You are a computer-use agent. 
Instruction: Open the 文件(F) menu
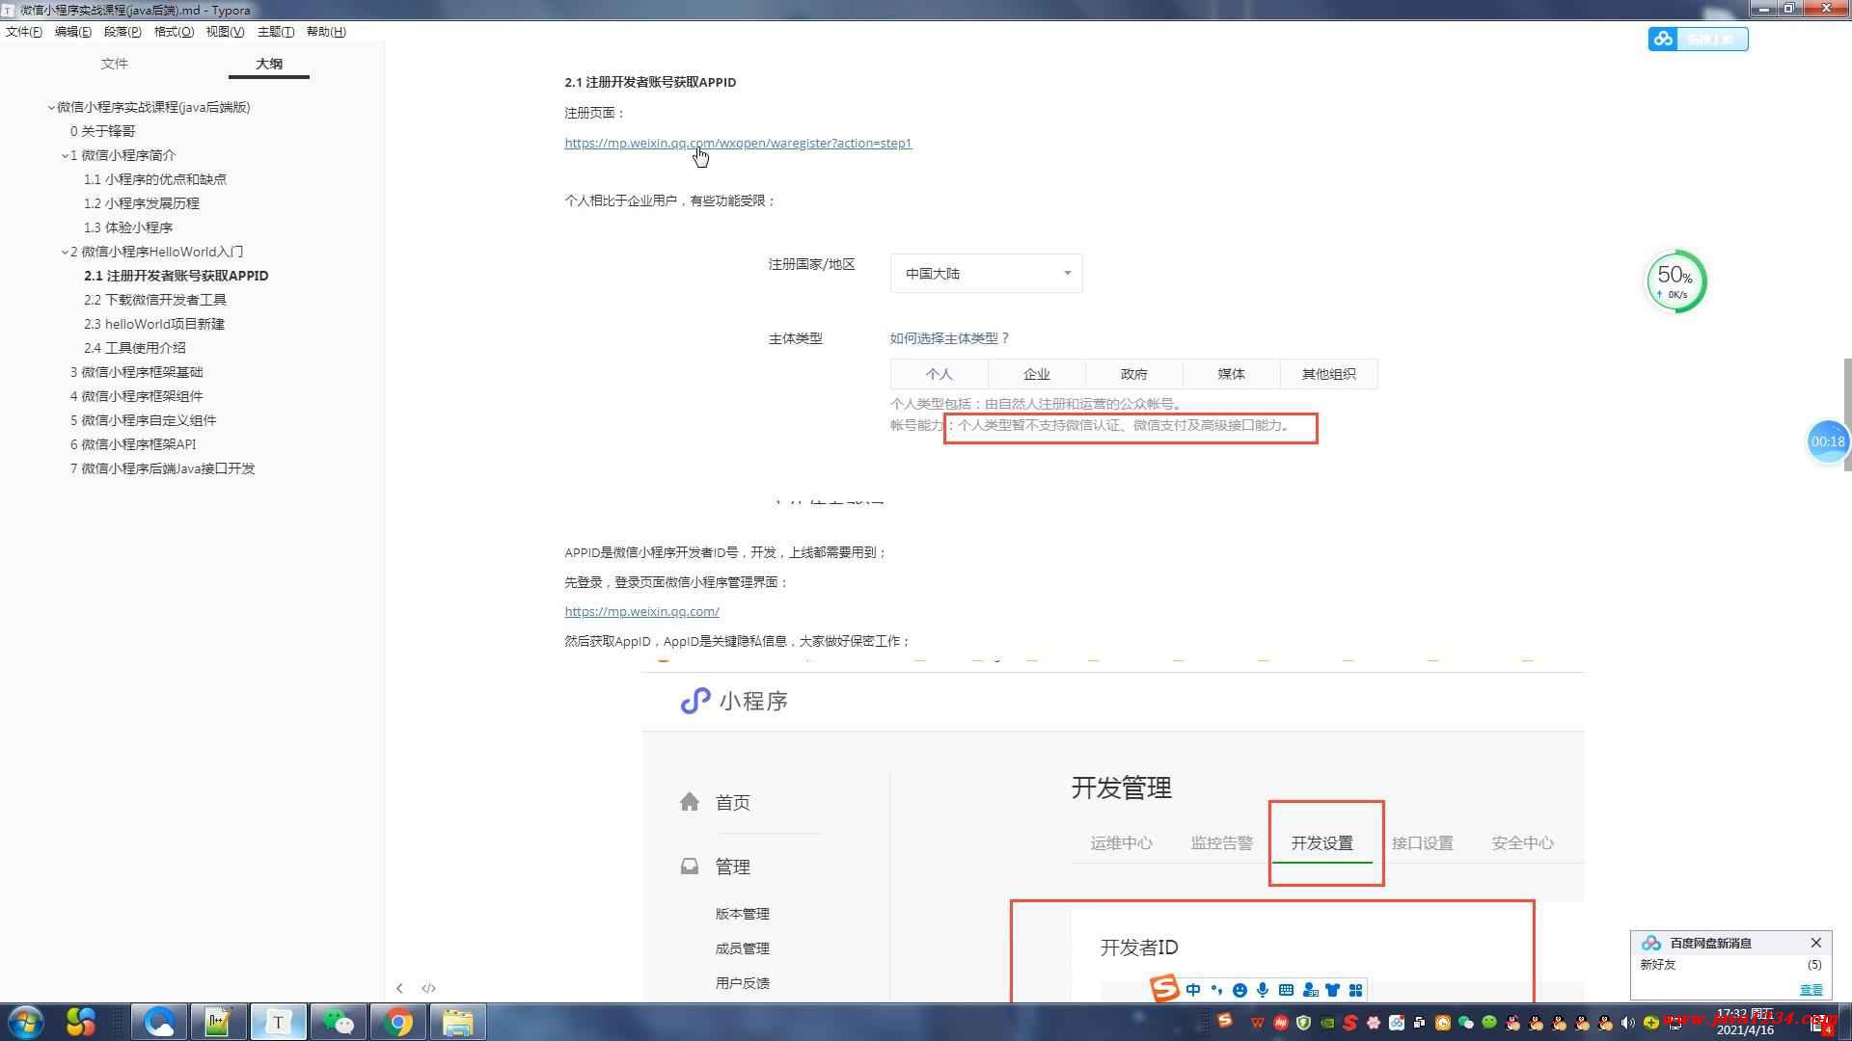pyautogui.click(x=24, y=32)
